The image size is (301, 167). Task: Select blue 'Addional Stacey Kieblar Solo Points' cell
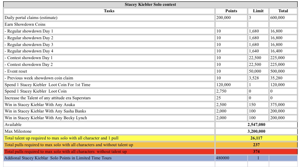click(x=109, y=158)
